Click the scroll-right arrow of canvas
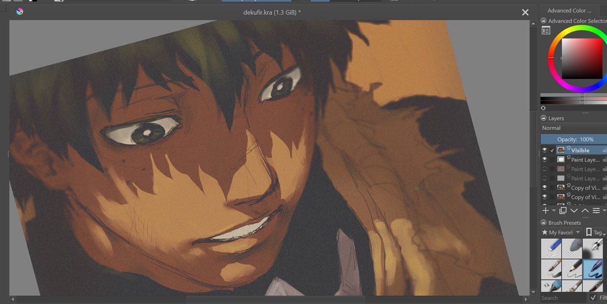This screenshot has width=607, height=304. [x=526, y=299]
